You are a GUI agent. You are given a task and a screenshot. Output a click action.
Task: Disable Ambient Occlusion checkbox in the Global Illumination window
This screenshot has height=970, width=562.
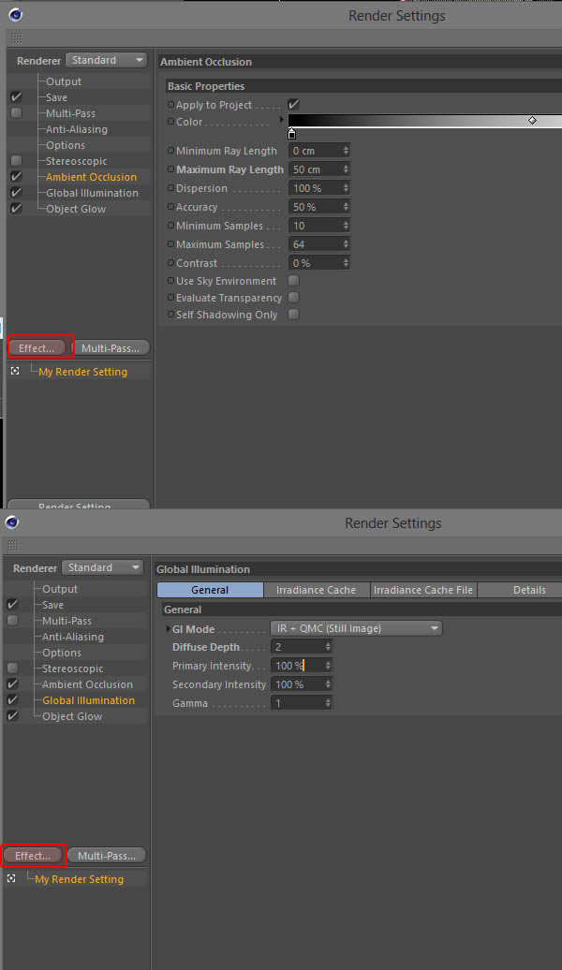pyautogui.click(x=12, y=684)
